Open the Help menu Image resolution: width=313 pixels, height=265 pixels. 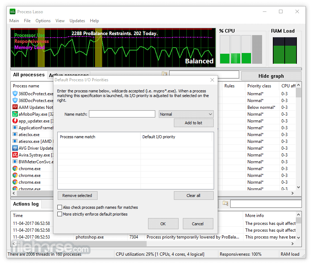pos(94,21)
